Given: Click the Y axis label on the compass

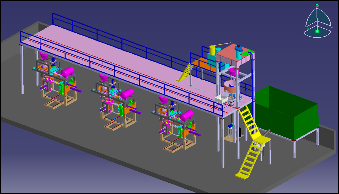Looking at the screenshot, I should (x=331, y=28).
